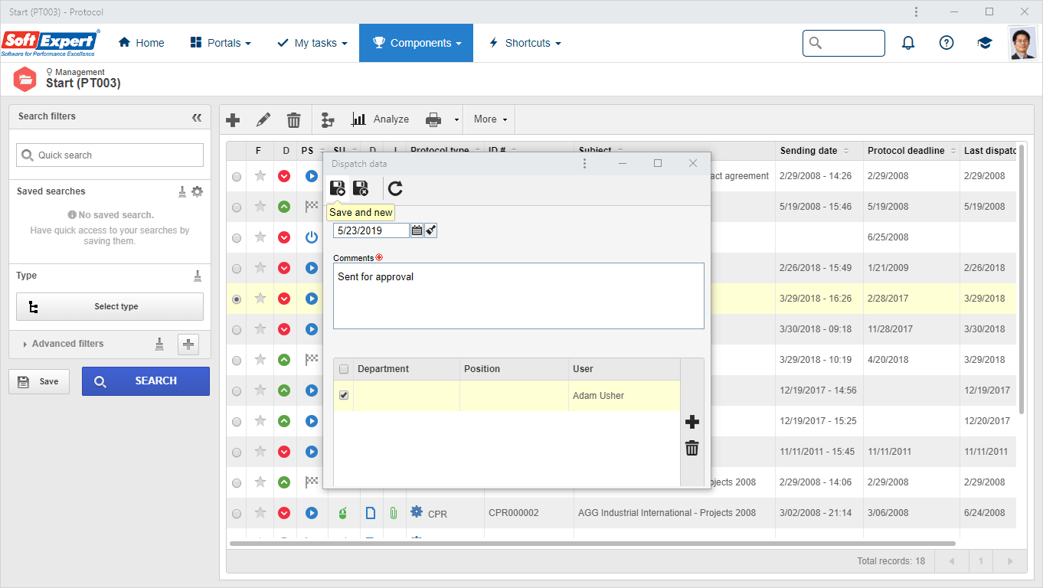Click the Select type button
Viewport: 1043px width, 588px height.
coord(110,306)
